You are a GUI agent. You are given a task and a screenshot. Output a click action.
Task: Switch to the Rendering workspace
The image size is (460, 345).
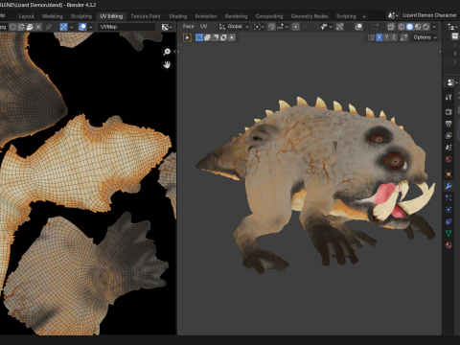[236, 16]
